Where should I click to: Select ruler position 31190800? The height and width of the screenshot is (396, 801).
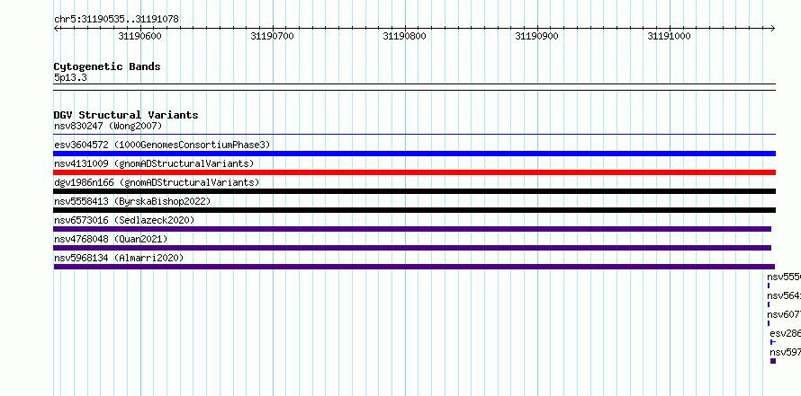(405, 36)
